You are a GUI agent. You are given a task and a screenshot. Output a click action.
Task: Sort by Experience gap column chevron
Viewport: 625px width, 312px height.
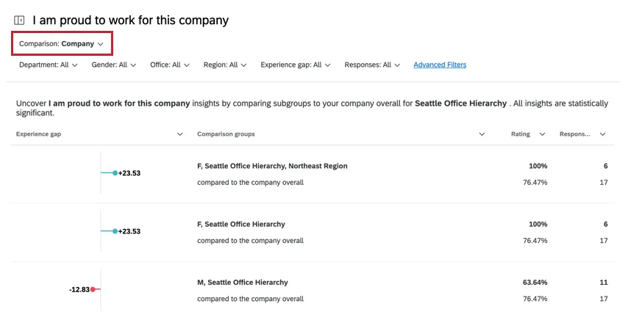click(x=180, y=134)
